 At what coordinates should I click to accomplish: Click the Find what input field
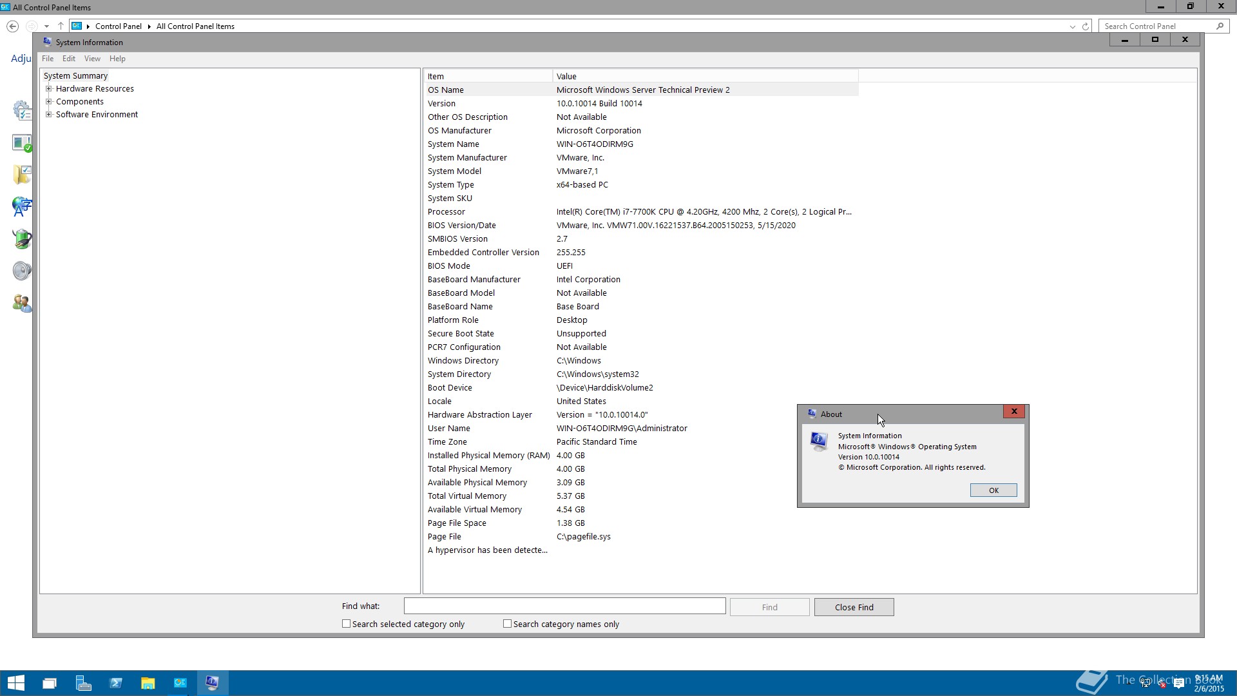564,606
